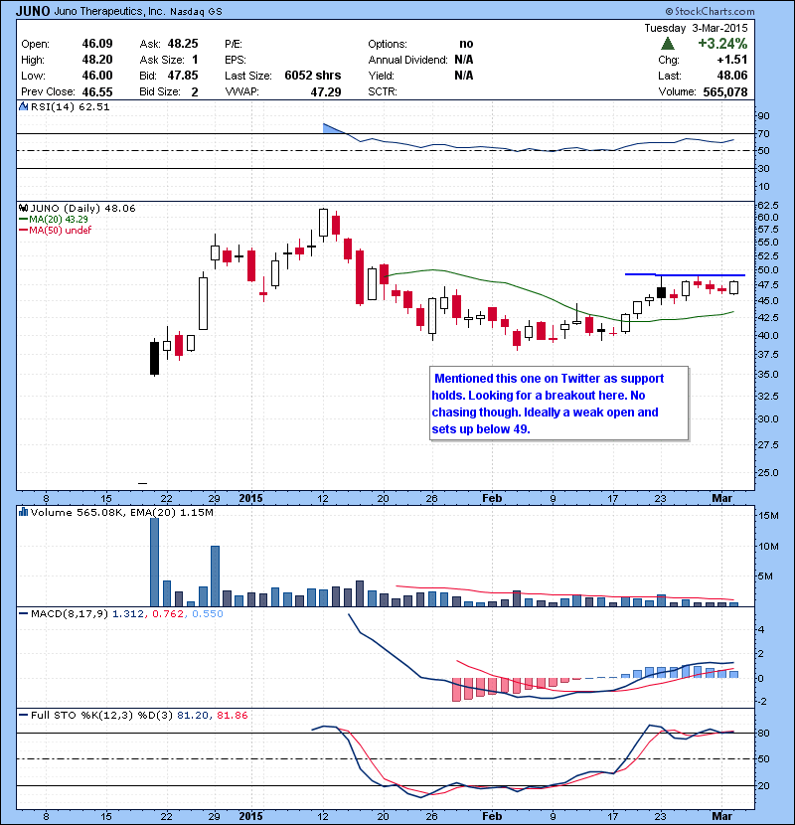Viewport: 795px width, 825px height.
Task: Click the Prev Close value 46.55
Action: tap(97, 91)
